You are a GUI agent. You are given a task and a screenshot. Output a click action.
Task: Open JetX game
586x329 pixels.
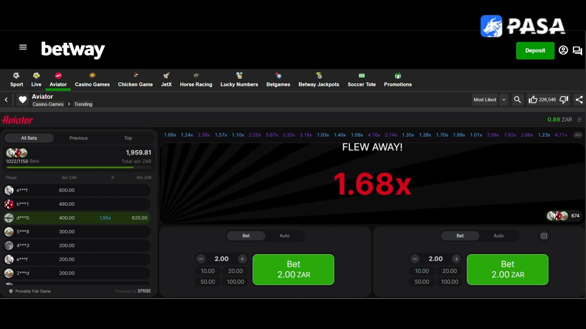tap(166, 80)
